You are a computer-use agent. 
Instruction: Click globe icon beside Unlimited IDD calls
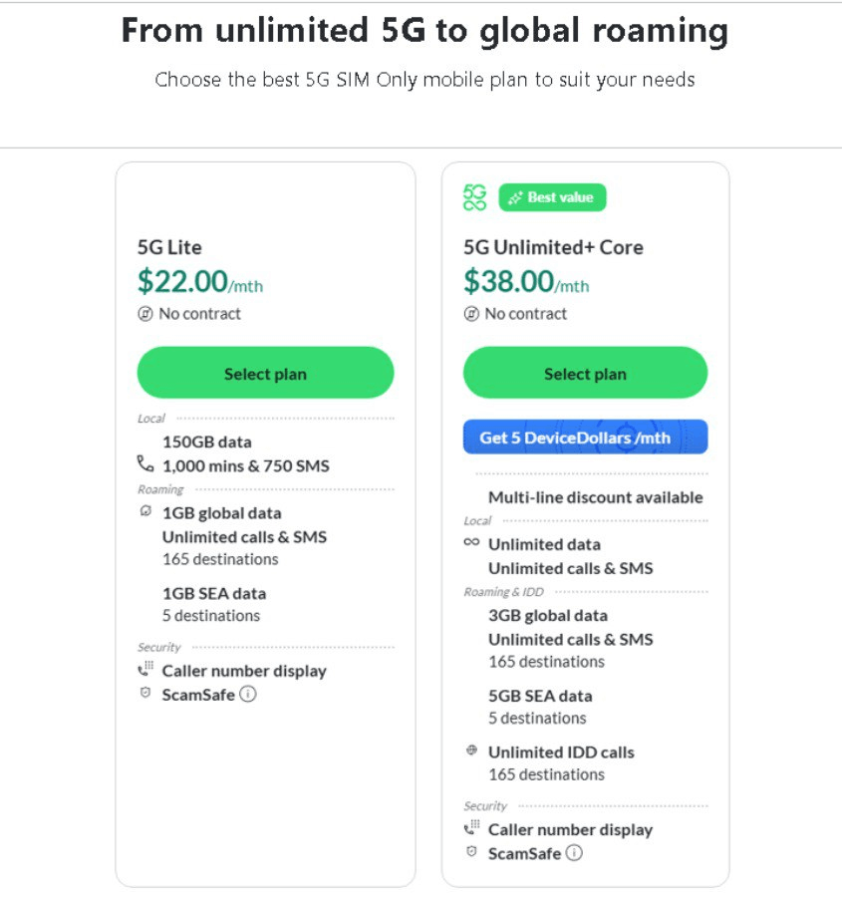[x=471, y=749]
